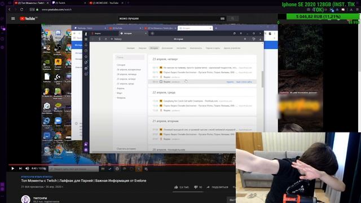Like the video
This screenshot has height=203, width=361.
point(182,187)
